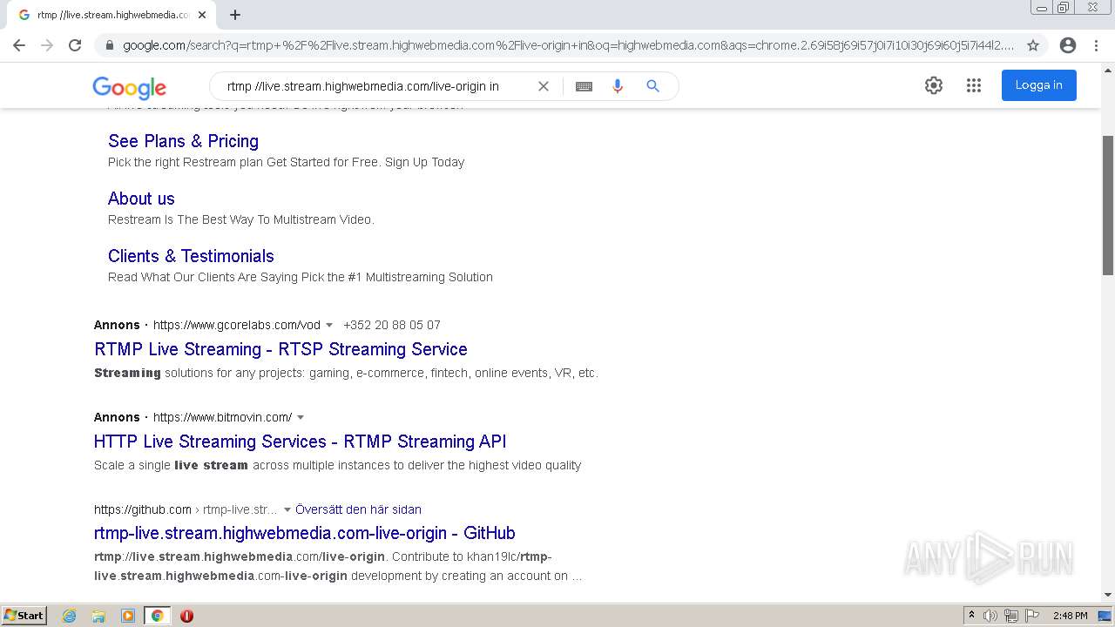Click the forward navigation arrow
The image size is (1115, 627).
47,45
